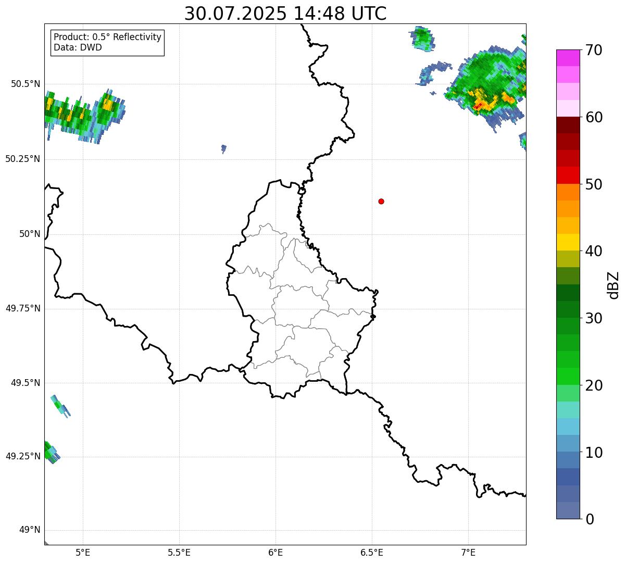Click the 6°E longitude label
This screenshot has width=626, height=563.
(x=276, y=552)
